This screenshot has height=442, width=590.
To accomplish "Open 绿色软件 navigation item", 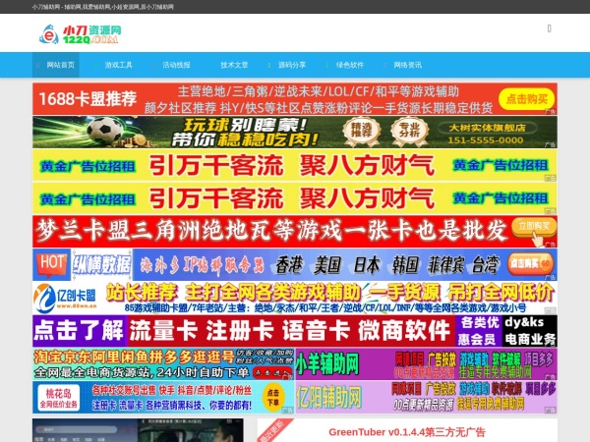I will pos(349,65).
